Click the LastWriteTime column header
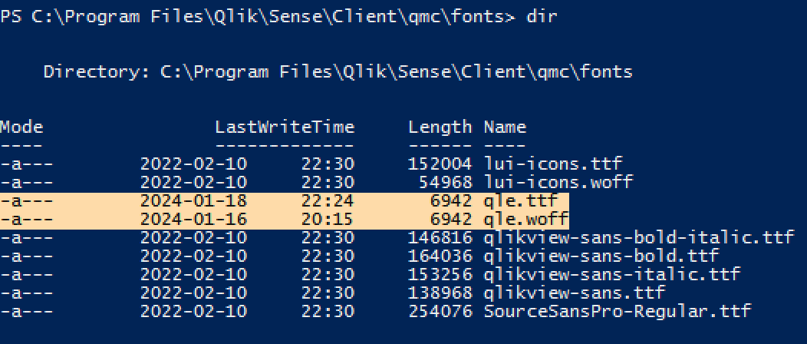 click(x=285, y=127)
